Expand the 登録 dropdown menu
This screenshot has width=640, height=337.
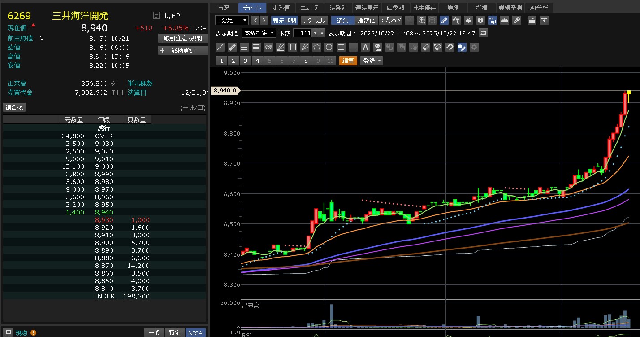(x=372, y=61)
